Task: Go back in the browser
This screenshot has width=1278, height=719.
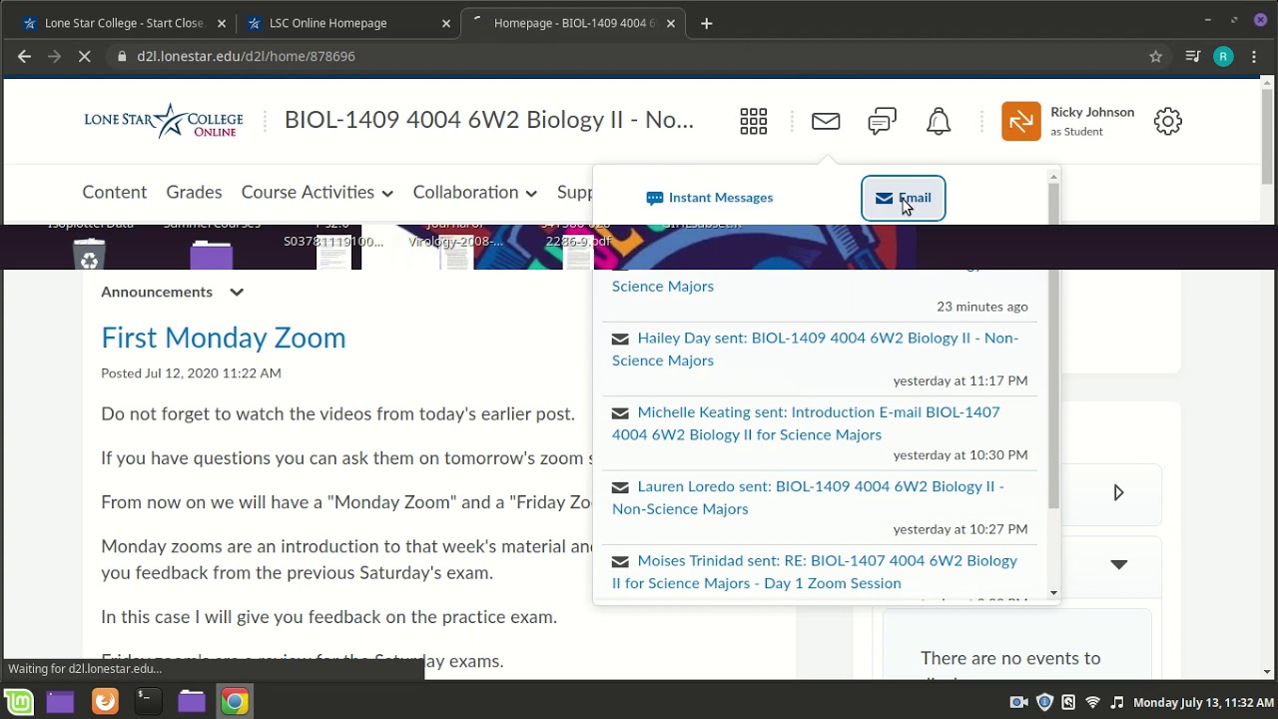Action: [24, 56]
